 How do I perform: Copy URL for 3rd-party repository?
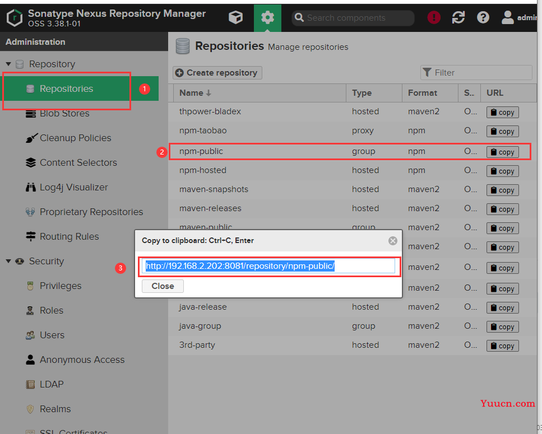(x=503, y=346)
